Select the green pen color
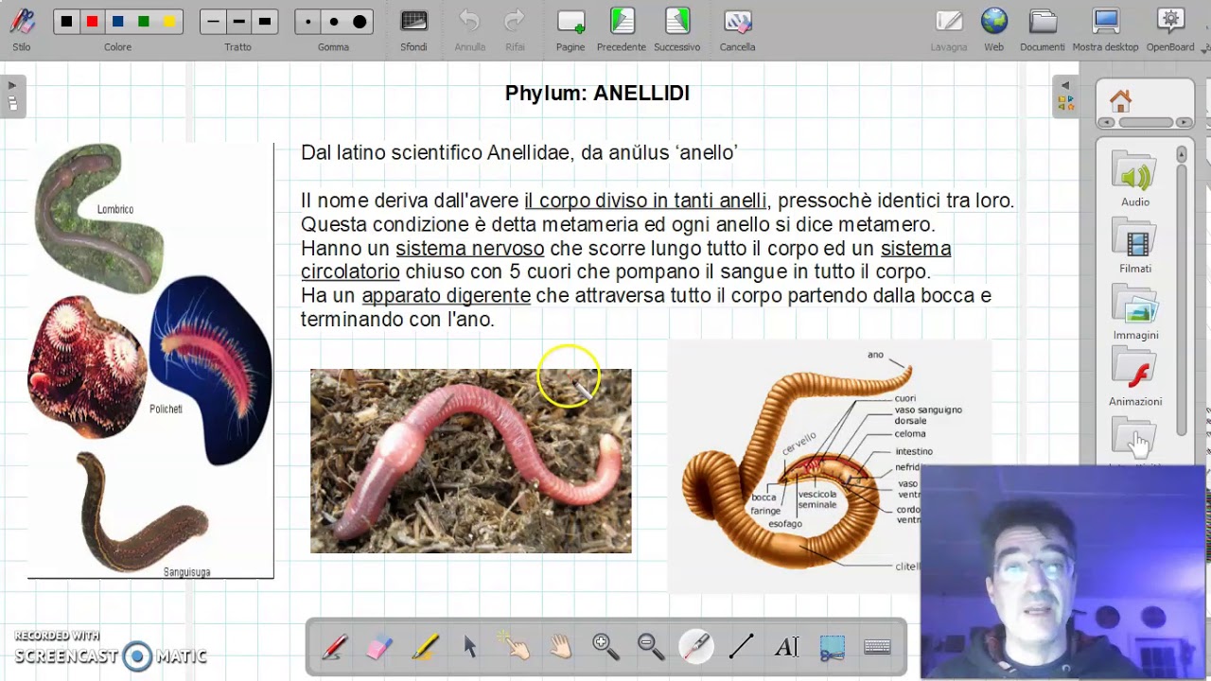Image resolution: width=1211 pixels, height=681 pixels. (143, 22)
